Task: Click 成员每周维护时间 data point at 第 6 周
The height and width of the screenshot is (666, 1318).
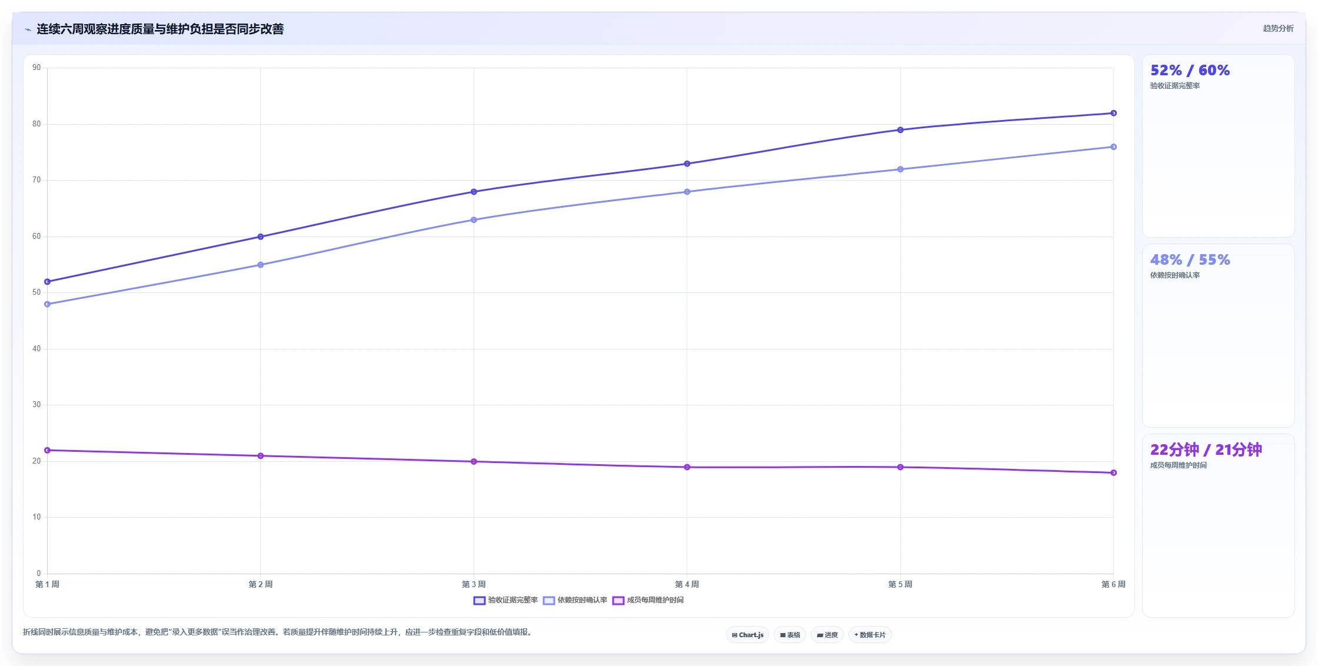Action: 1113,472
